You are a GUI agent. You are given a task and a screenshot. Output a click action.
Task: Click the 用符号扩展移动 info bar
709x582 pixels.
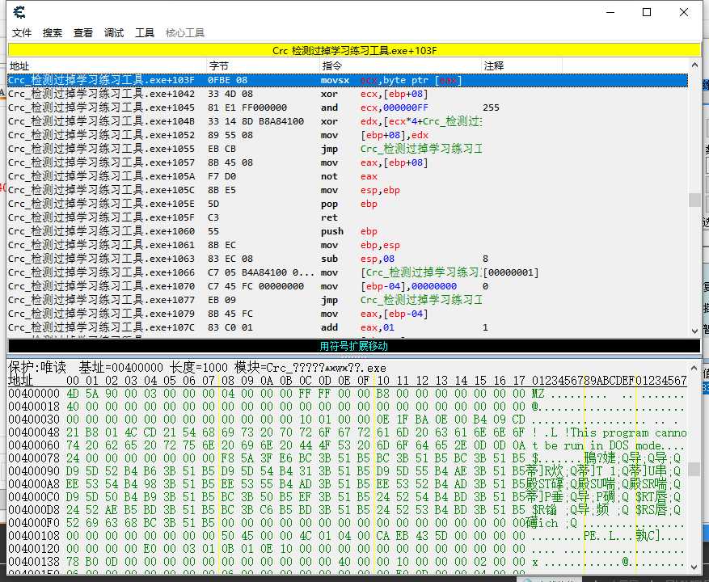354,346
